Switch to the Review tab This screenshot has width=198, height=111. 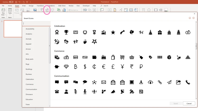pyautogui.click(x=71, y=6)
